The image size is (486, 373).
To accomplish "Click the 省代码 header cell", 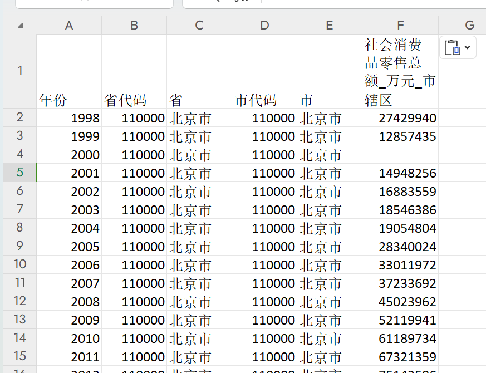I will tap(134, 71).
